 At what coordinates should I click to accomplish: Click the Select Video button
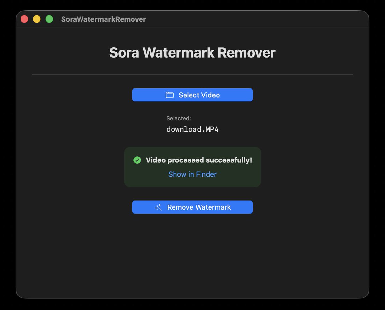click(x=193, y=95)
